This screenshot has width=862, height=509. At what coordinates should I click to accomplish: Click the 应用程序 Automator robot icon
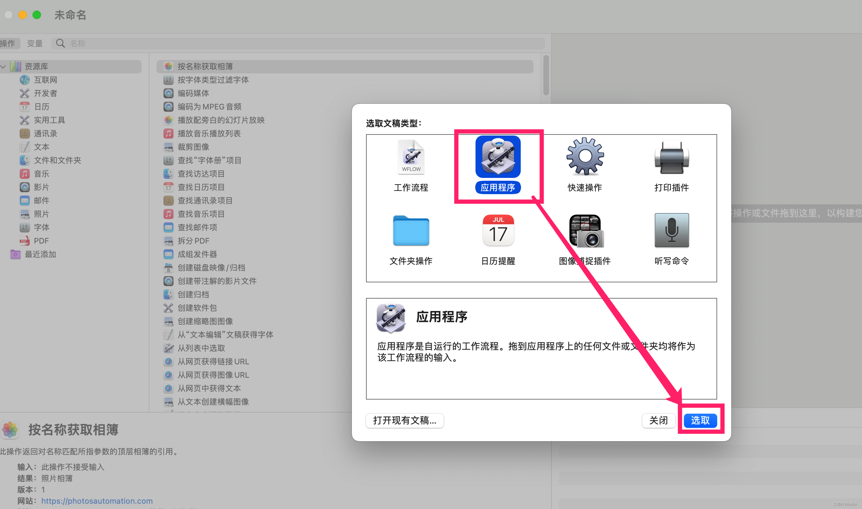498,157
